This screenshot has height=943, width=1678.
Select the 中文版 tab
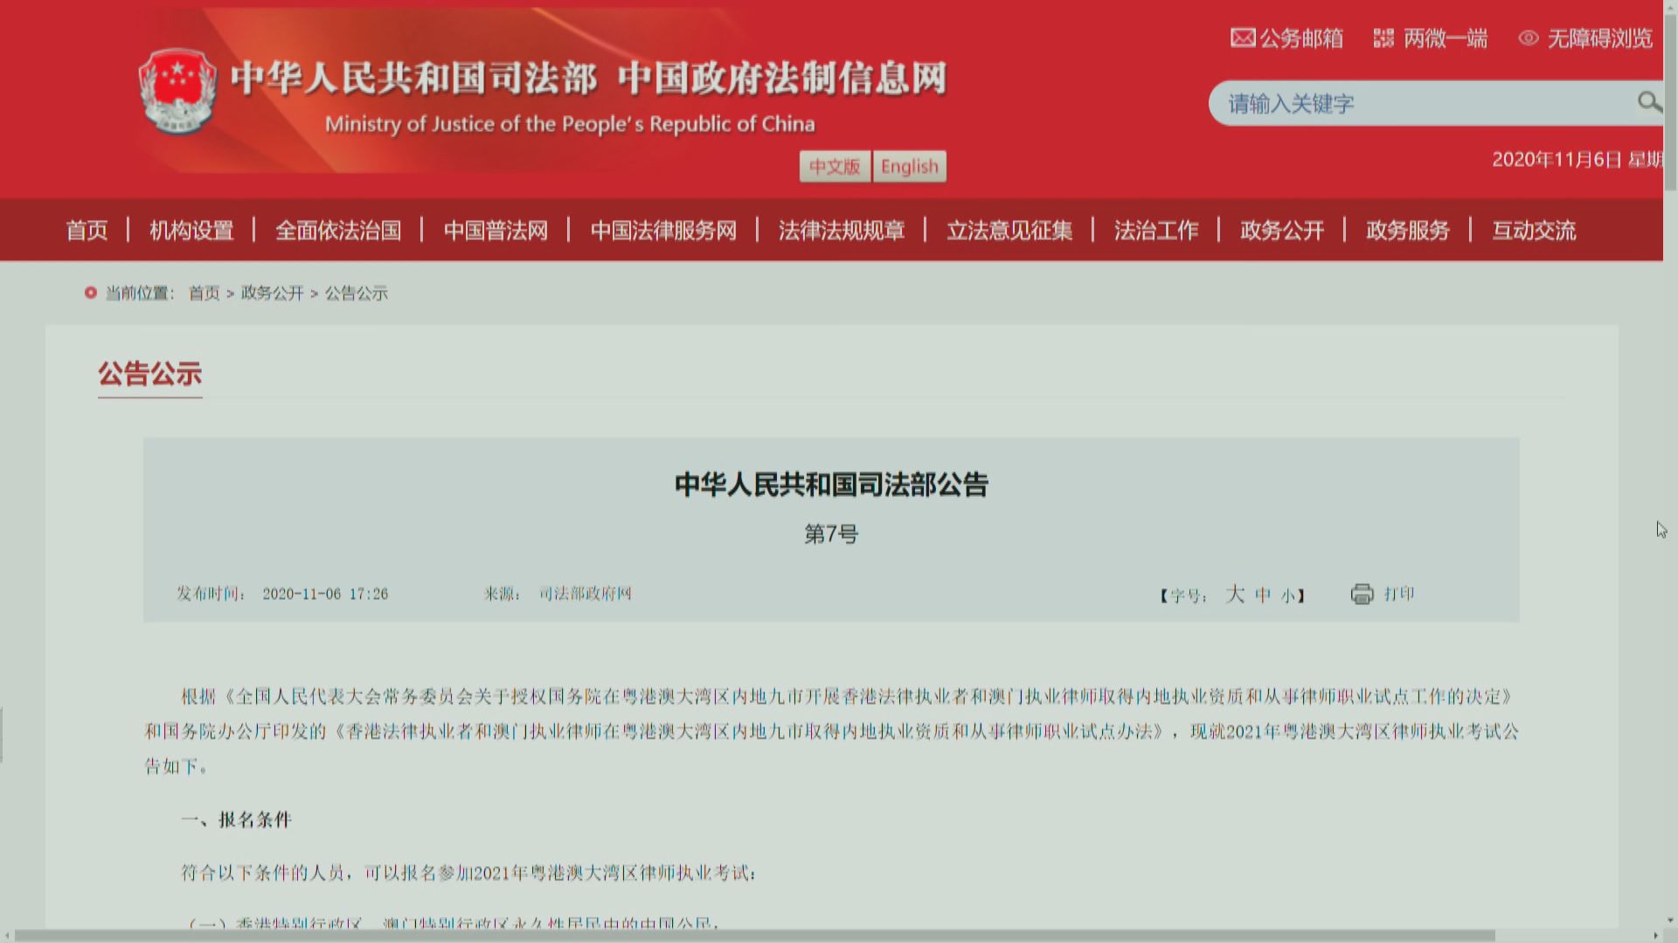coord(835,166)
